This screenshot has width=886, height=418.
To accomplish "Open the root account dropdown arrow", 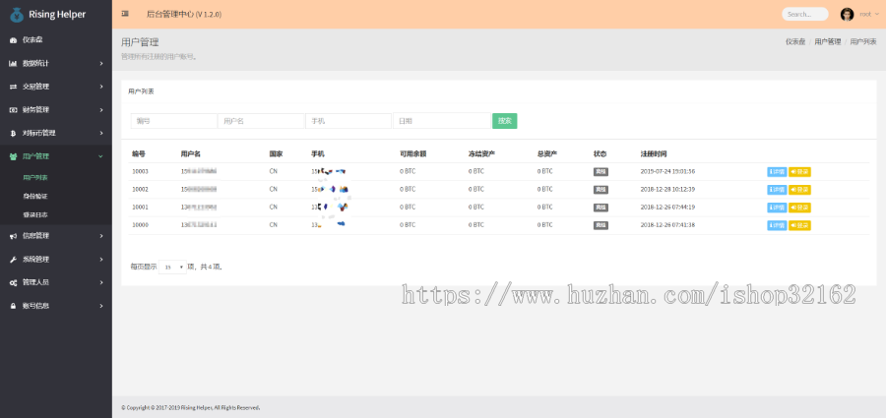I will pyautogui.click(x=876, y=14).
